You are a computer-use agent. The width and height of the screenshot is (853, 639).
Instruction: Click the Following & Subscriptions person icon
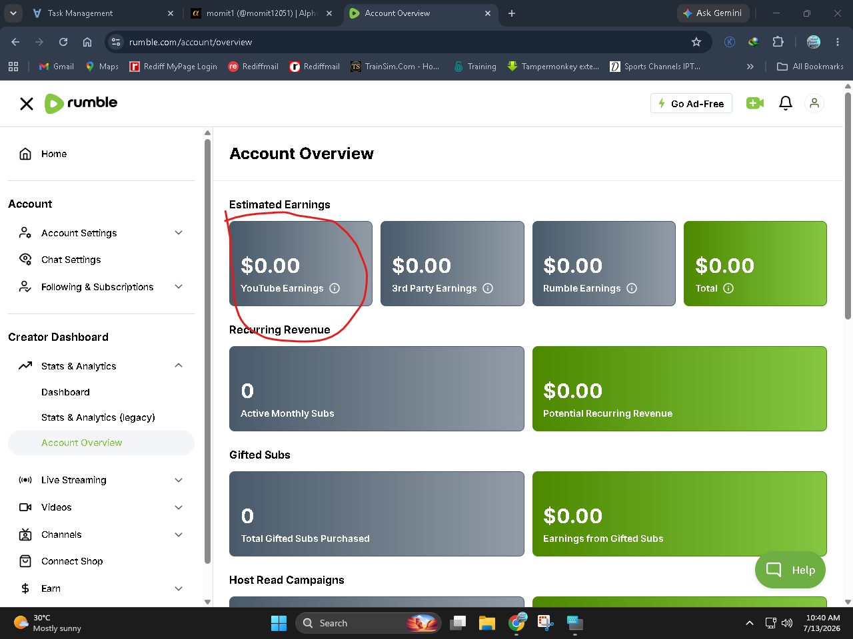[25, 286]
